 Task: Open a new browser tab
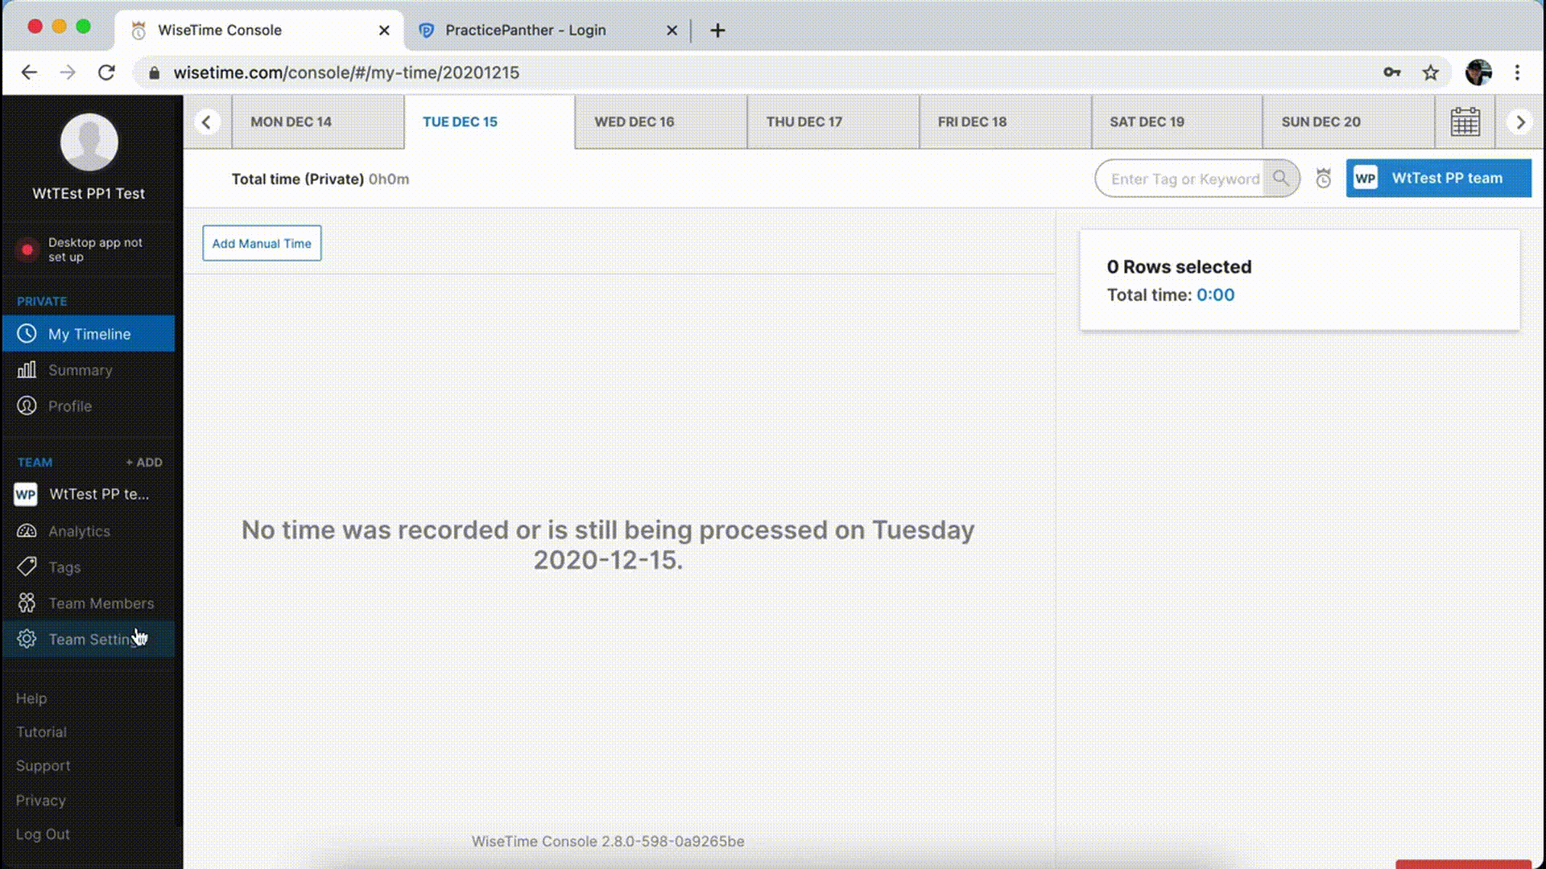click(717, 31)
